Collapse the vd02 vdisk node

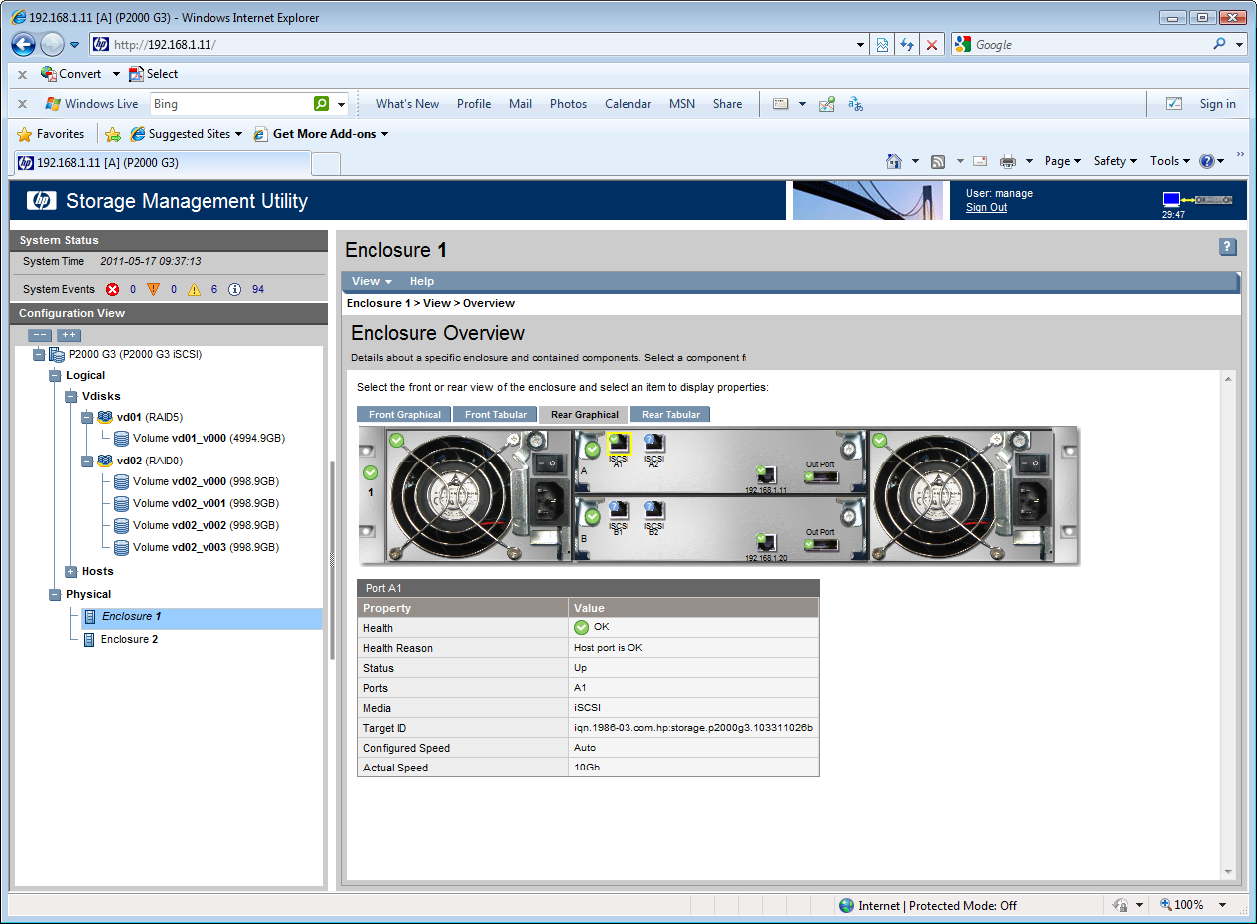pos(87,461)
